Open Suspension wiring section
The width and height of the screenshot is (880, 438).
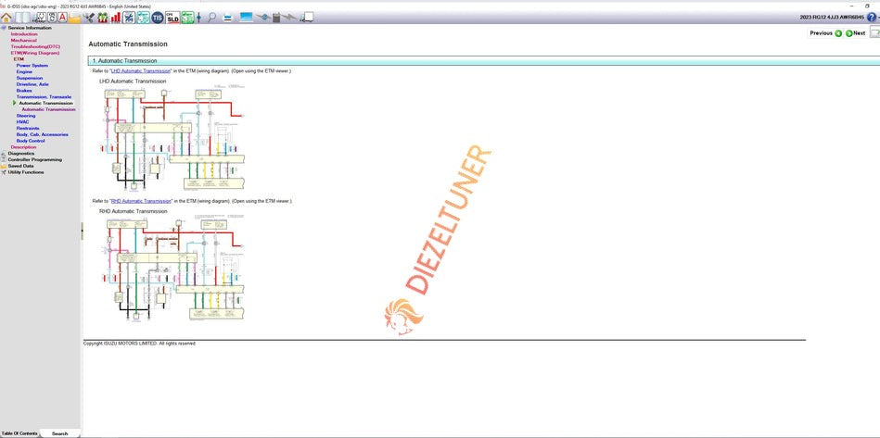29,78
